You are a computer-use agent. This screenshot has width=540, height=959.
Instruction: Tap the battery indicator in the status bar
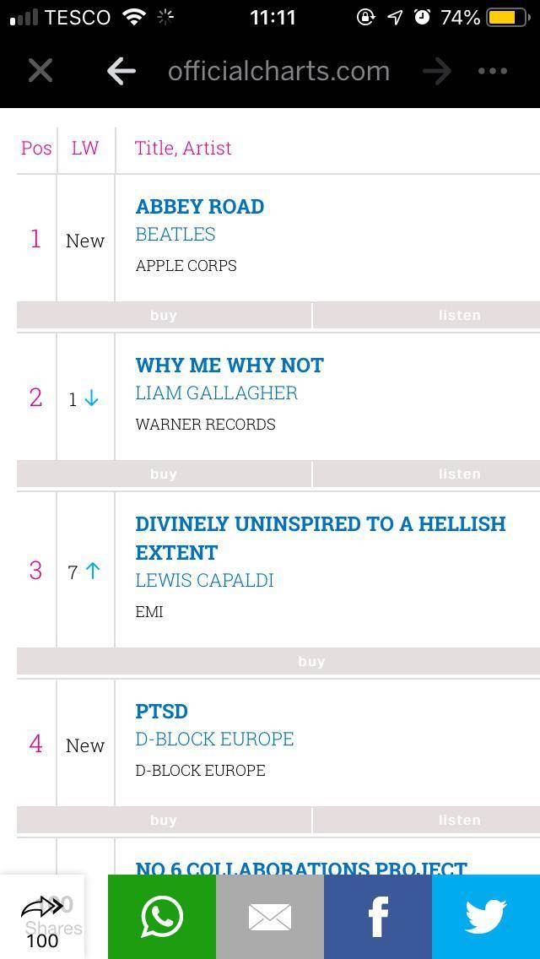click(504, 15)
